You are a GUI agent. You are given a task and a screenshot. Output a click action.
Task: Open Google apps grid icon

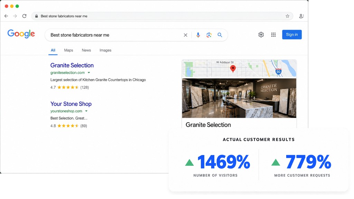273,35
